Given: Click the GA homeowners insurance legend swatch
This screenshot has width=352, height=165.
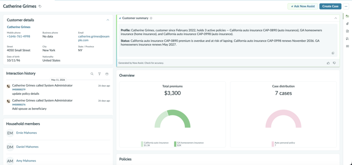Looking at the screenshot, I should (x=175, y=144).
